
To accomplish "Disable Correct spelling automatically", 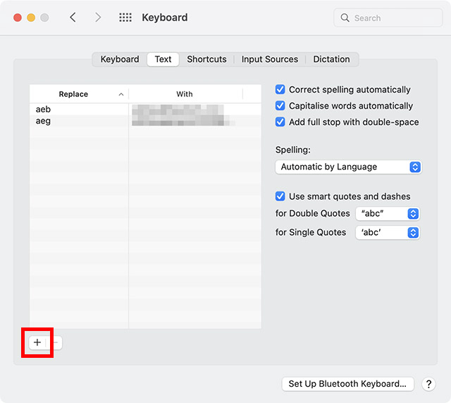I will (x=280, y=90).
